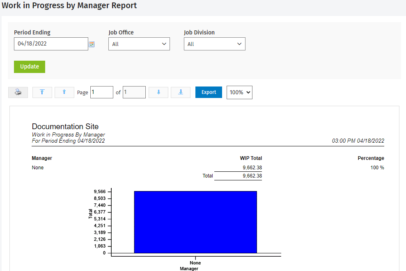Click the Percentage column header
Viewport: 406px width, 271px height.
pos(371,158)
